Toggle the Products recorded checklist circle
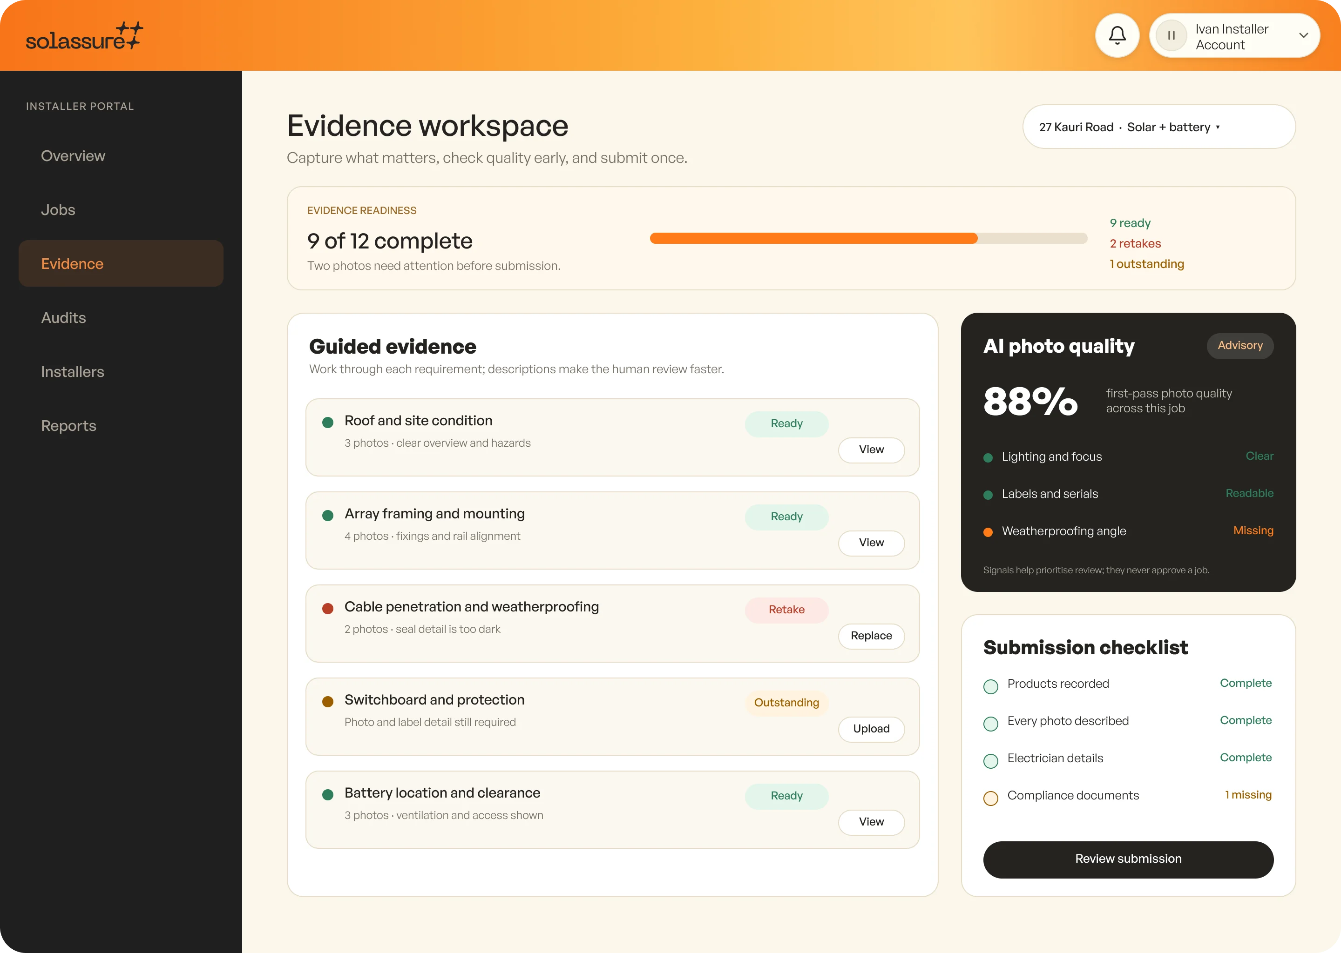 (990, 686)
